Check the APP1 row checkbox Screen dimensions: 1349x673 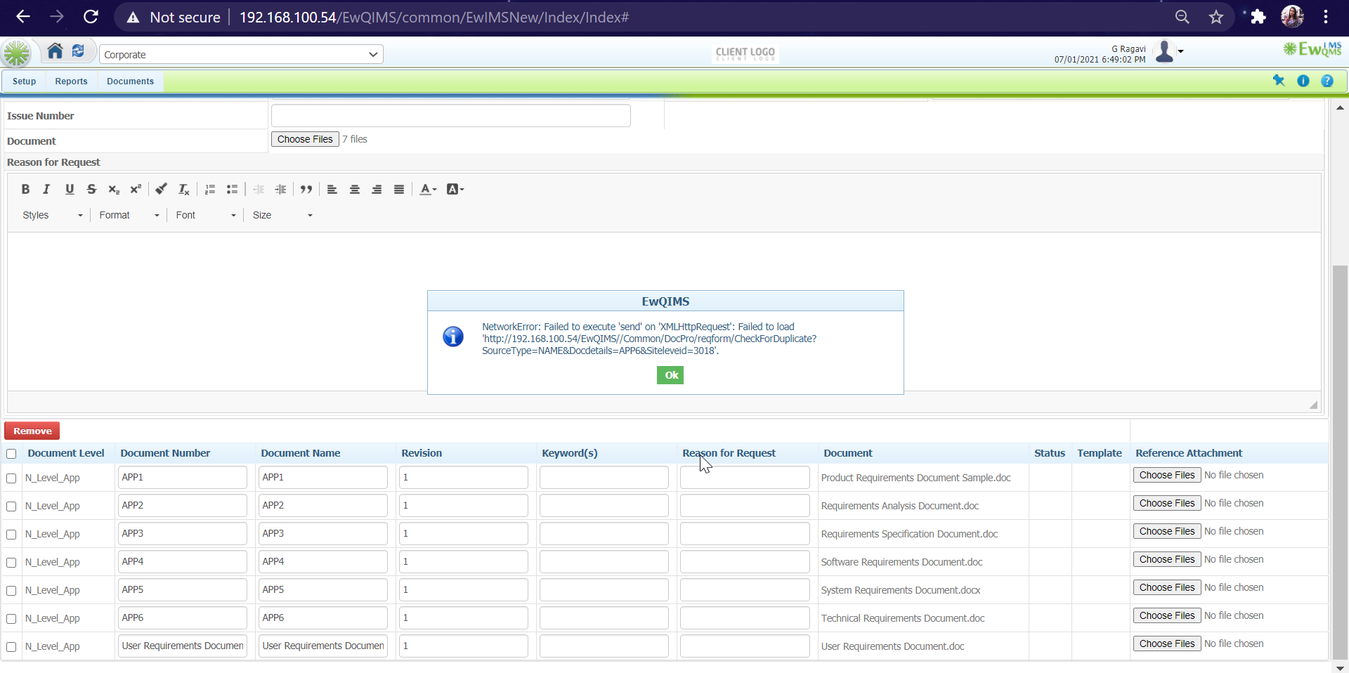click(11, 478)
